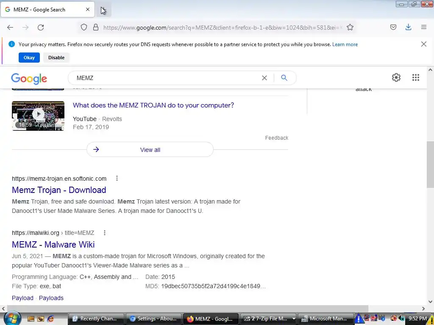Go back to previous page
Screen dimensions: 434x325
(x=10, y=28)
